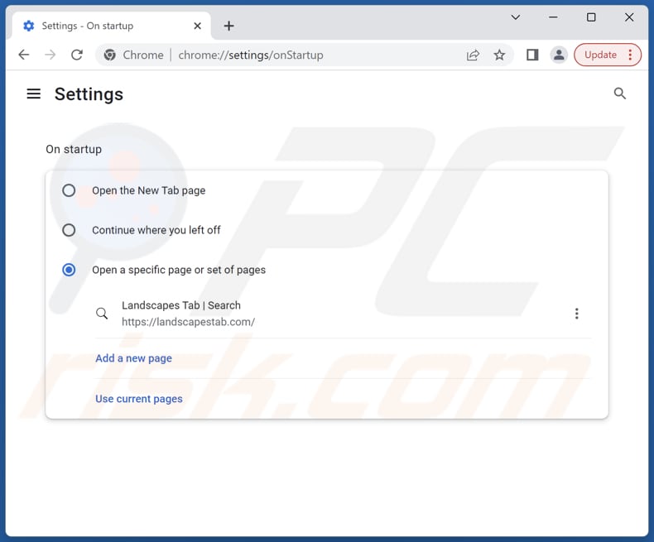The height and width of the screenshot is (542, 654).
Task: Click 'Add a new page' link
Action: pyautogui.click(x=133, y=358)
